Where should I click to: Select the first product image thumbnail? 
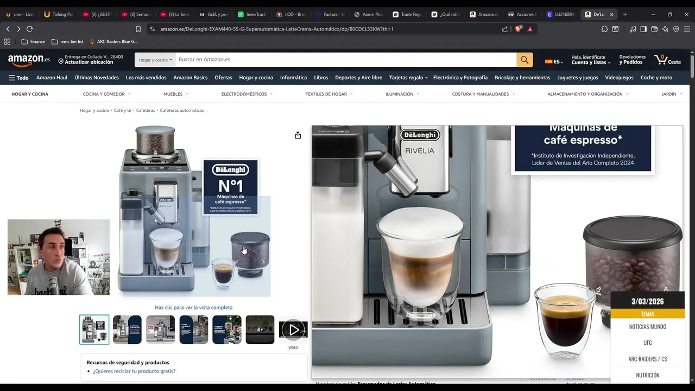(94, 330)
